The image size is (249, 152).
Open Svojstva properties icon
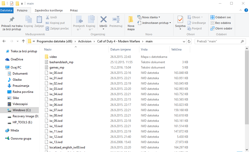(180, 20)
